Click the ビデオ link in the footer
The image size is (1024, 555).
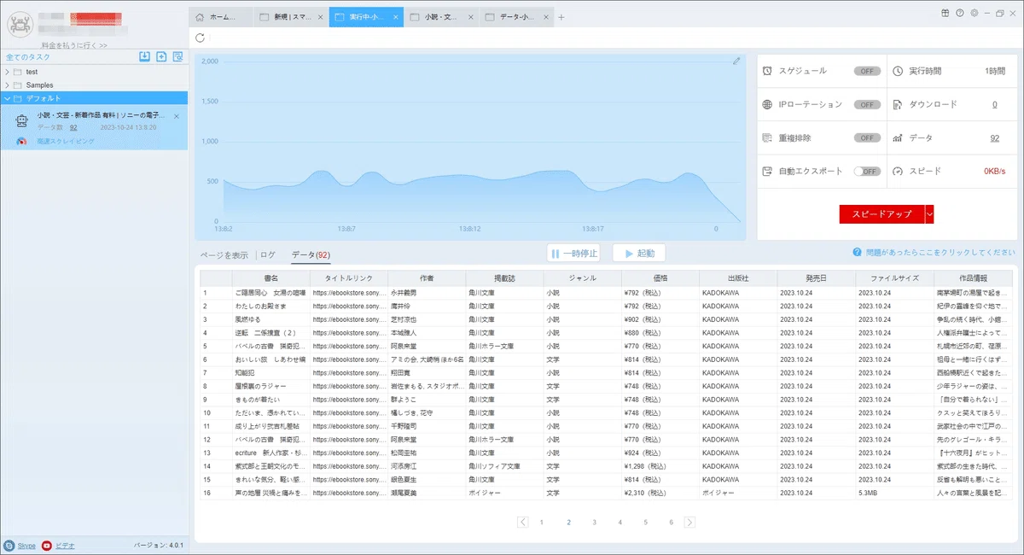[x=65, y=545]
